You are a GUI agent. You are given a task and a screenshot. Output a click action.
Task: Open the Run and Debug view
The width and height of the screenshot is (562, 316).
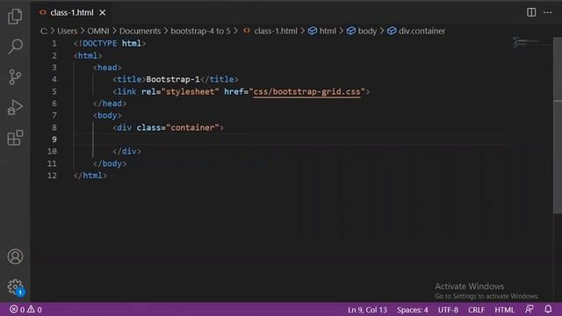tap(15, 107)
